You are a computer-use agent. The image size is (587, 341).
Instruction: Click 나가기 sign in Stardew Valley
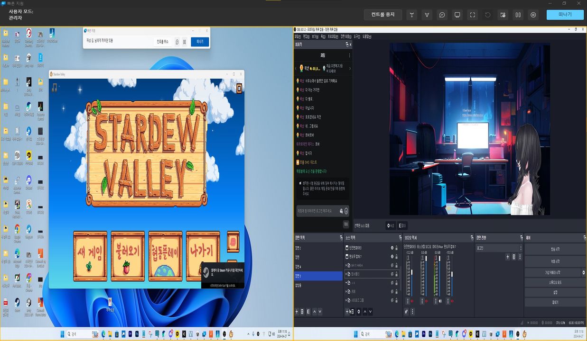click(203, 256)
